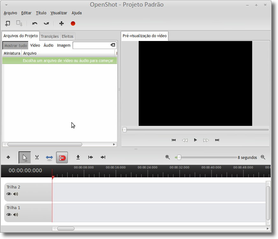This screenshot has height=239, width=278.
Task: Skip to end of video preview
Action: point(217,140)
